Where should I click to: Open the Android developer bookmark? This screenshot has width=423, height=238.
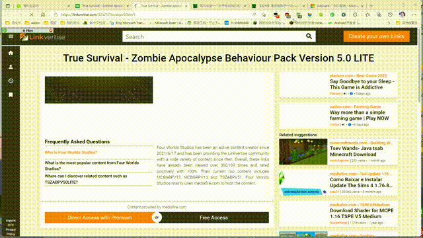coord(344,23)
